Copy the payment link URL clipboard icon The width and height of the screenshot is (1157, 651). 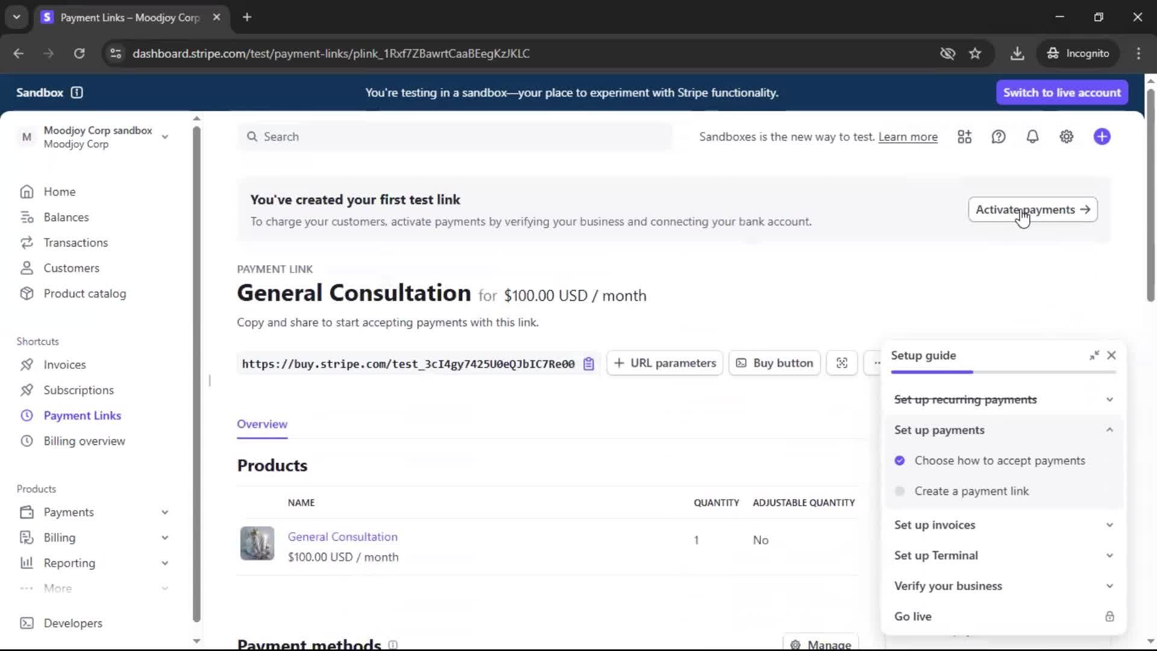click(x=589, y=363)
